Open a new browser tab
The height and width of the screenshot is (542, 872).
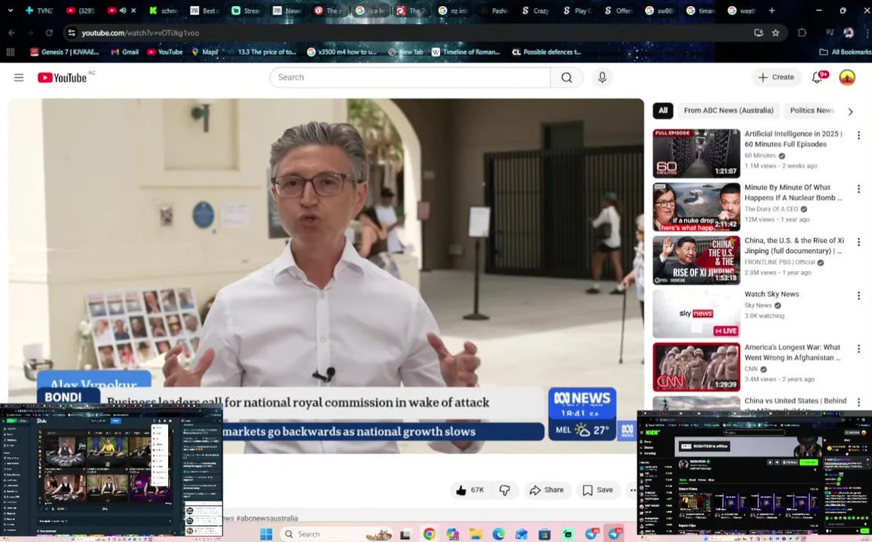click(771, 11)
